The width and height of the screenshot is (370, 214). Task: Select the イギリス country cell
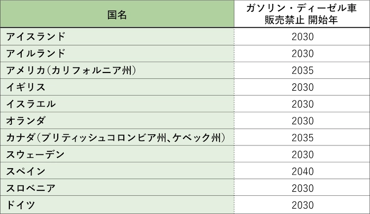pos(117,87)
